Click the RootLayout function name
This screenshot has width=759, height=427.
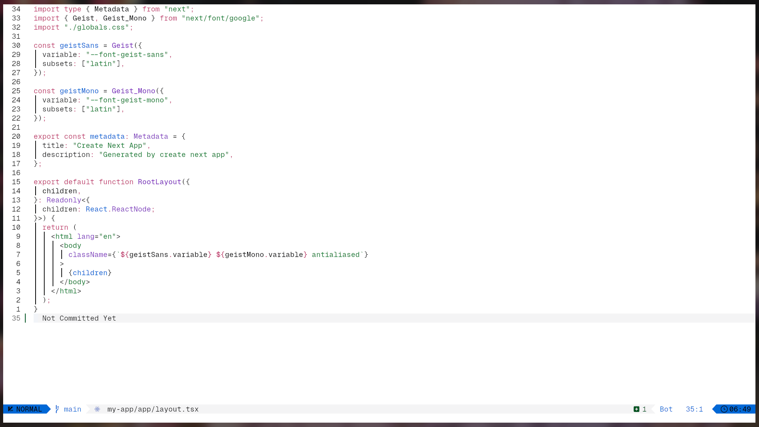point(159,182)
